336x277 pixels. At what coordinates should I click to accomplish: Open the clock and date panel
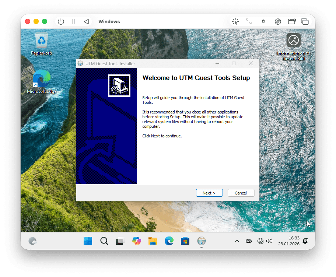click(294, 241)
